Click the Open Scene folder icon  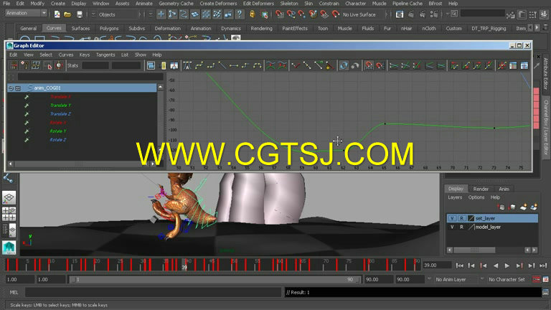tap(68, 14)
